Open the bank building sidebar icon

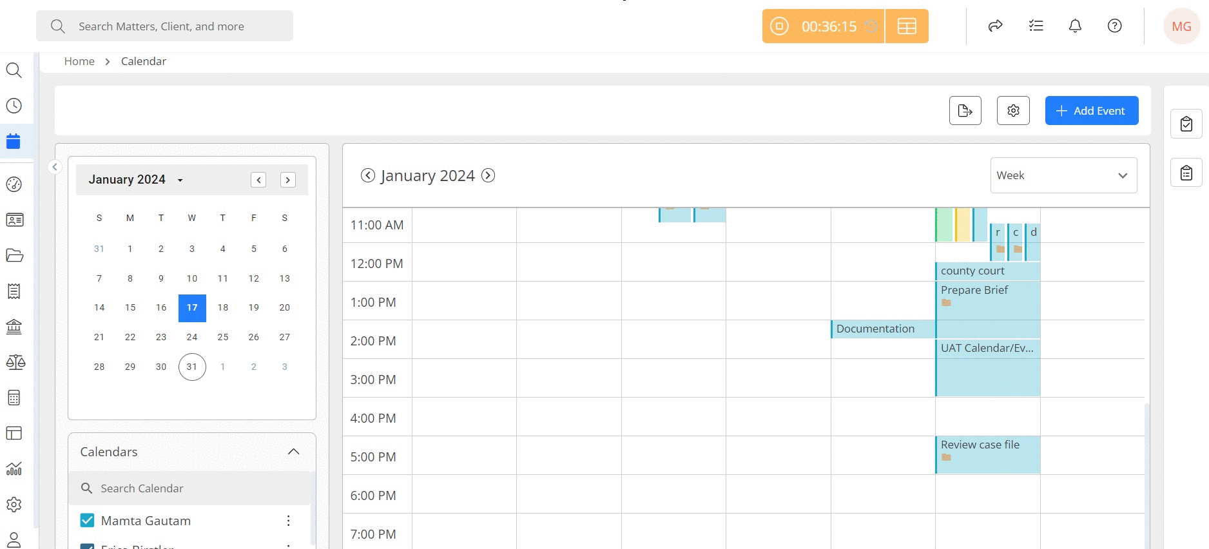pyautogui.click(x=14, y=327)
